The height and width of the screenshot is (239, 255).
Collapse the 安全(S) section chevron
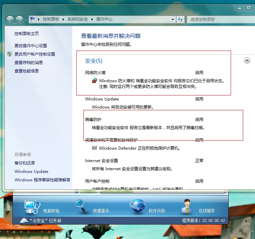247,61
